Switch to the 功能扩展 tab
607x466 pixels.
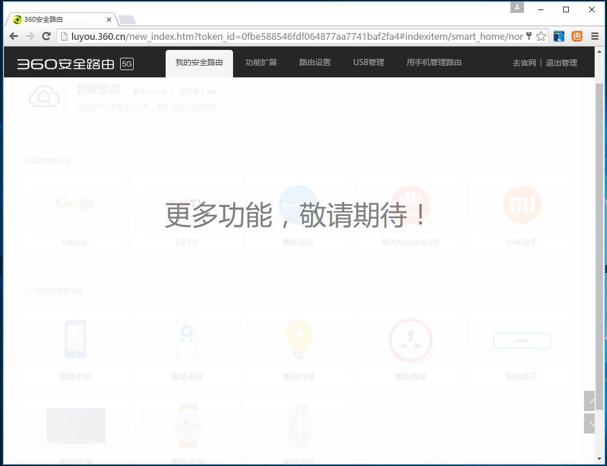[x=261, y=62]
